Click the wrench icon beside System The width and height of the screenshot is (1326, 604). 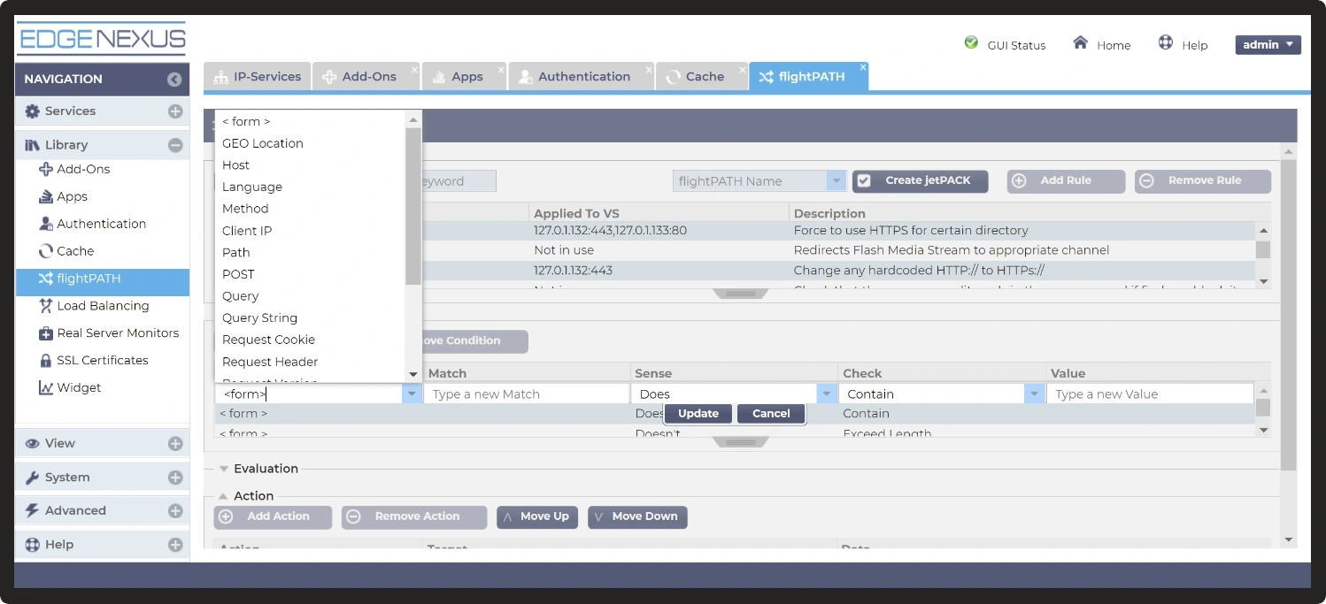(x=33, y=478)
